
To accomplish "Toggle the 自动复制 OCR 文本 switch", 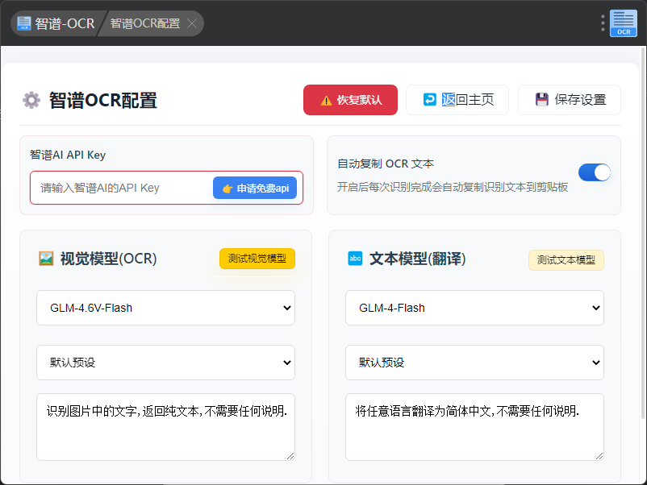I will 594,172.
